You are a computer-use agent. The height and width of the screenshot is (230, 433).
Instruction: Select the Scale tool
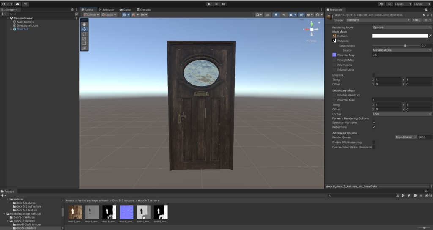[x=84, y=38]
